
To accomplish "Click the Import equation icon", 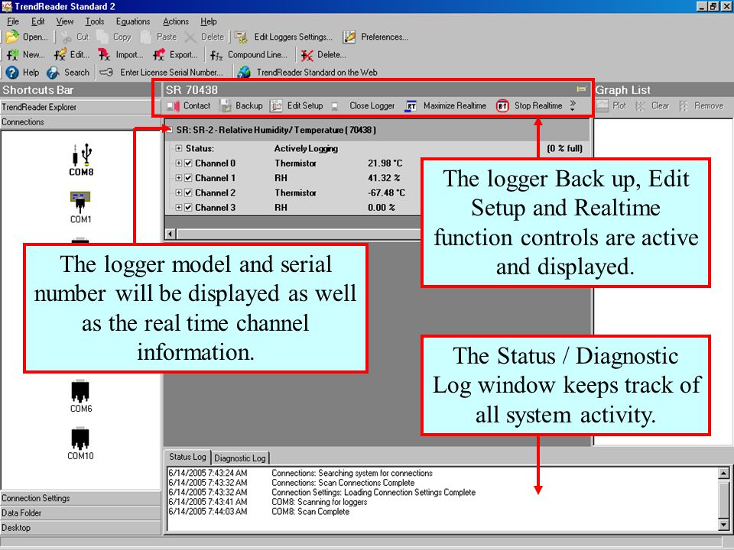I will [105, 55].
